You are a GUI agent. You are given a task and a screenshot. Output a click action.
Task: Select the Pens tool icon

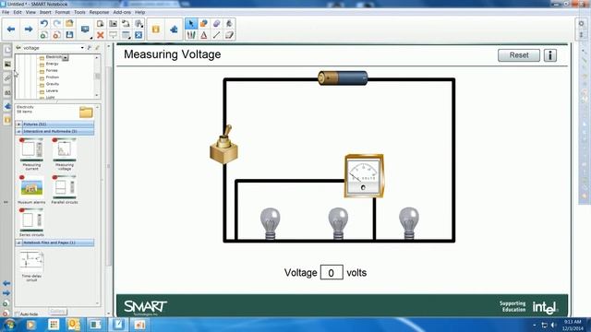[191, 35]
